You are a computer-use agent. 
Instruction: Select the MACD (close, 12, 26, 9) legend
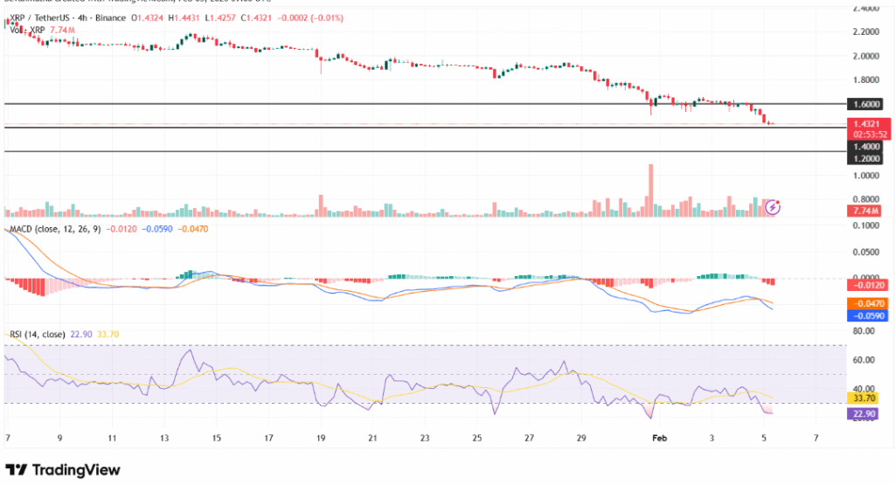(x=52, y=229)
